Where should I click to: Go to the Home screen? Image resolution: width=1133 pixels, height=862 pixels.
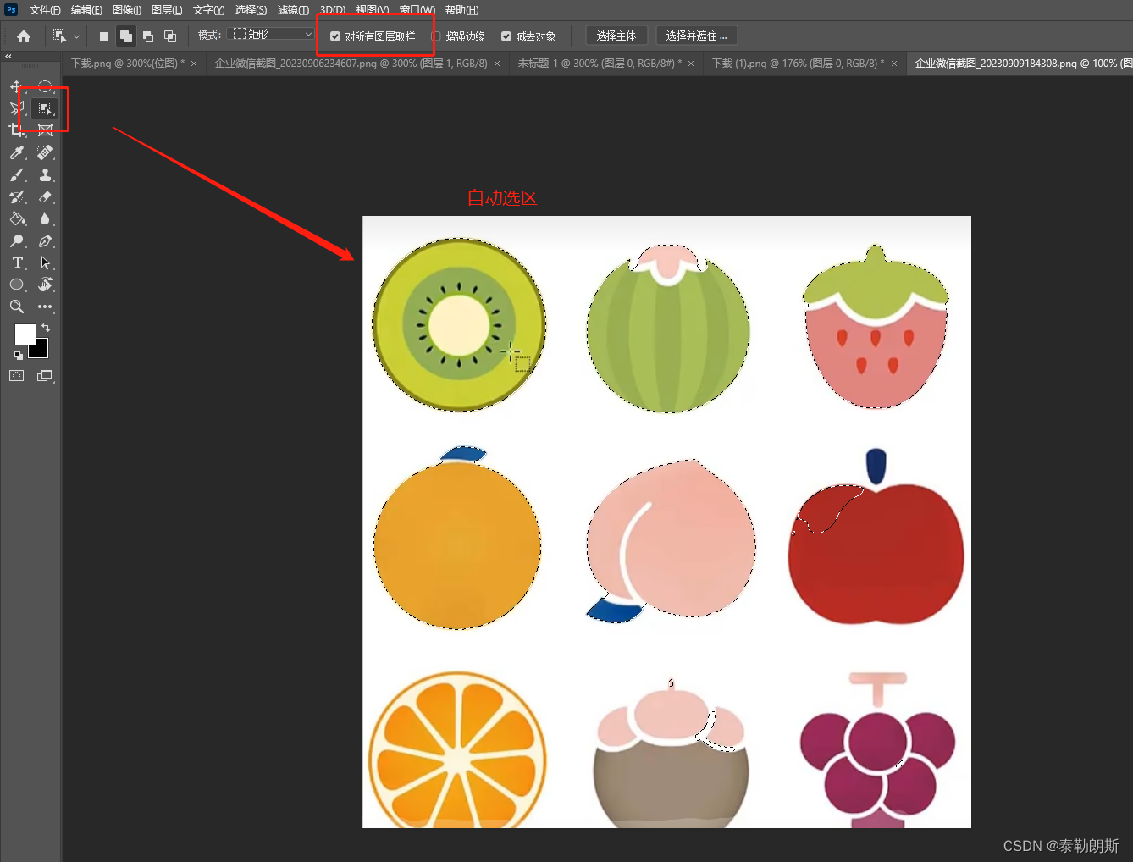click(x=23, y=36)
